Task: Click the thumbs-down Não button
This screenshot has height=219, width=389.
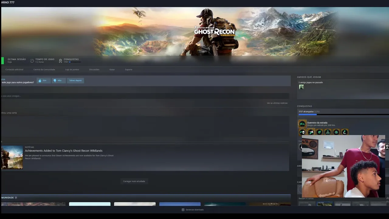Action: [58, 80]
